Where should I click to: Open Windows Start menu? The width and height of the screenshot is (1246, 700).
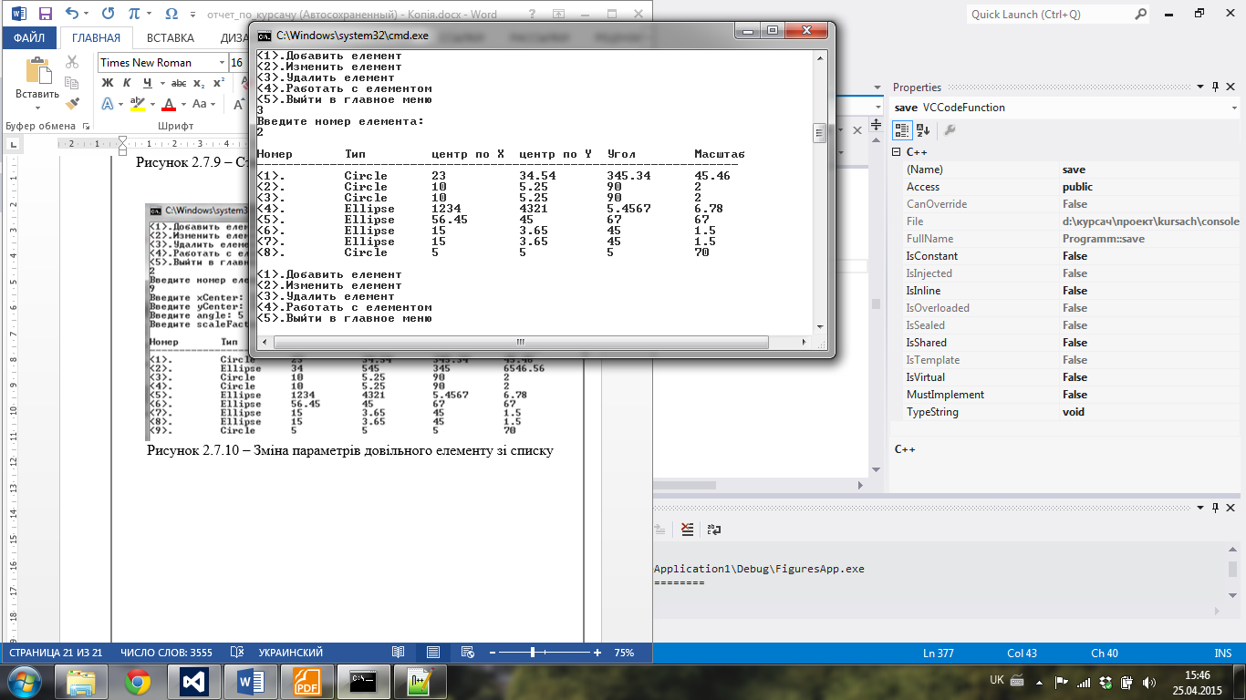click(x=25, y=682)
